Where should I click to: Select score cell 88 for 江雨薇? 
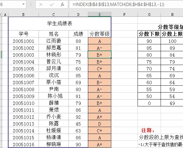[78, 41]
